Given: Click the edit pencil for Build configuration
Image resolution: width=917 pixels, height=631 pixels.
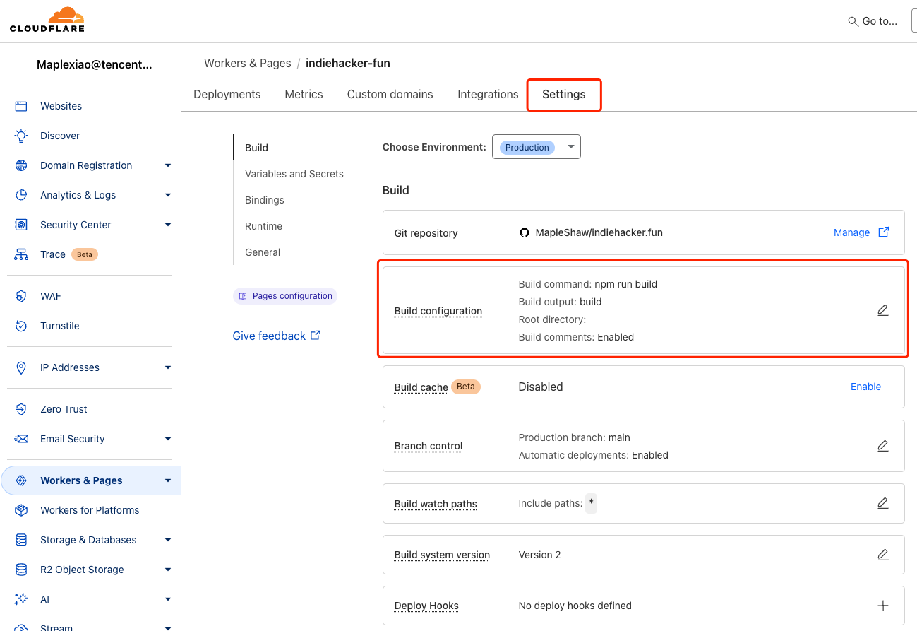Looking at the screenshot, I should (x=882, y=309).
